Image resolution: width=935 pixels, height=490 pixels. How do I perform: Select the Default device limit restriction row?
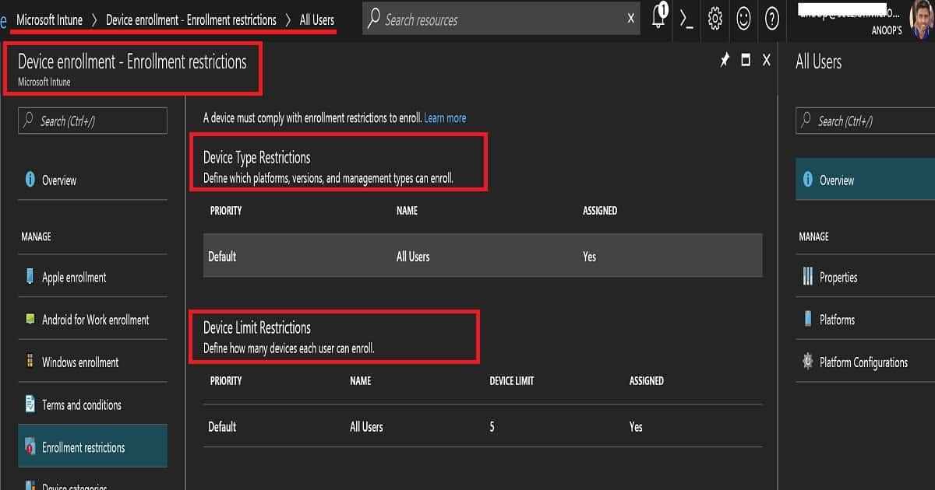point(482,426)
